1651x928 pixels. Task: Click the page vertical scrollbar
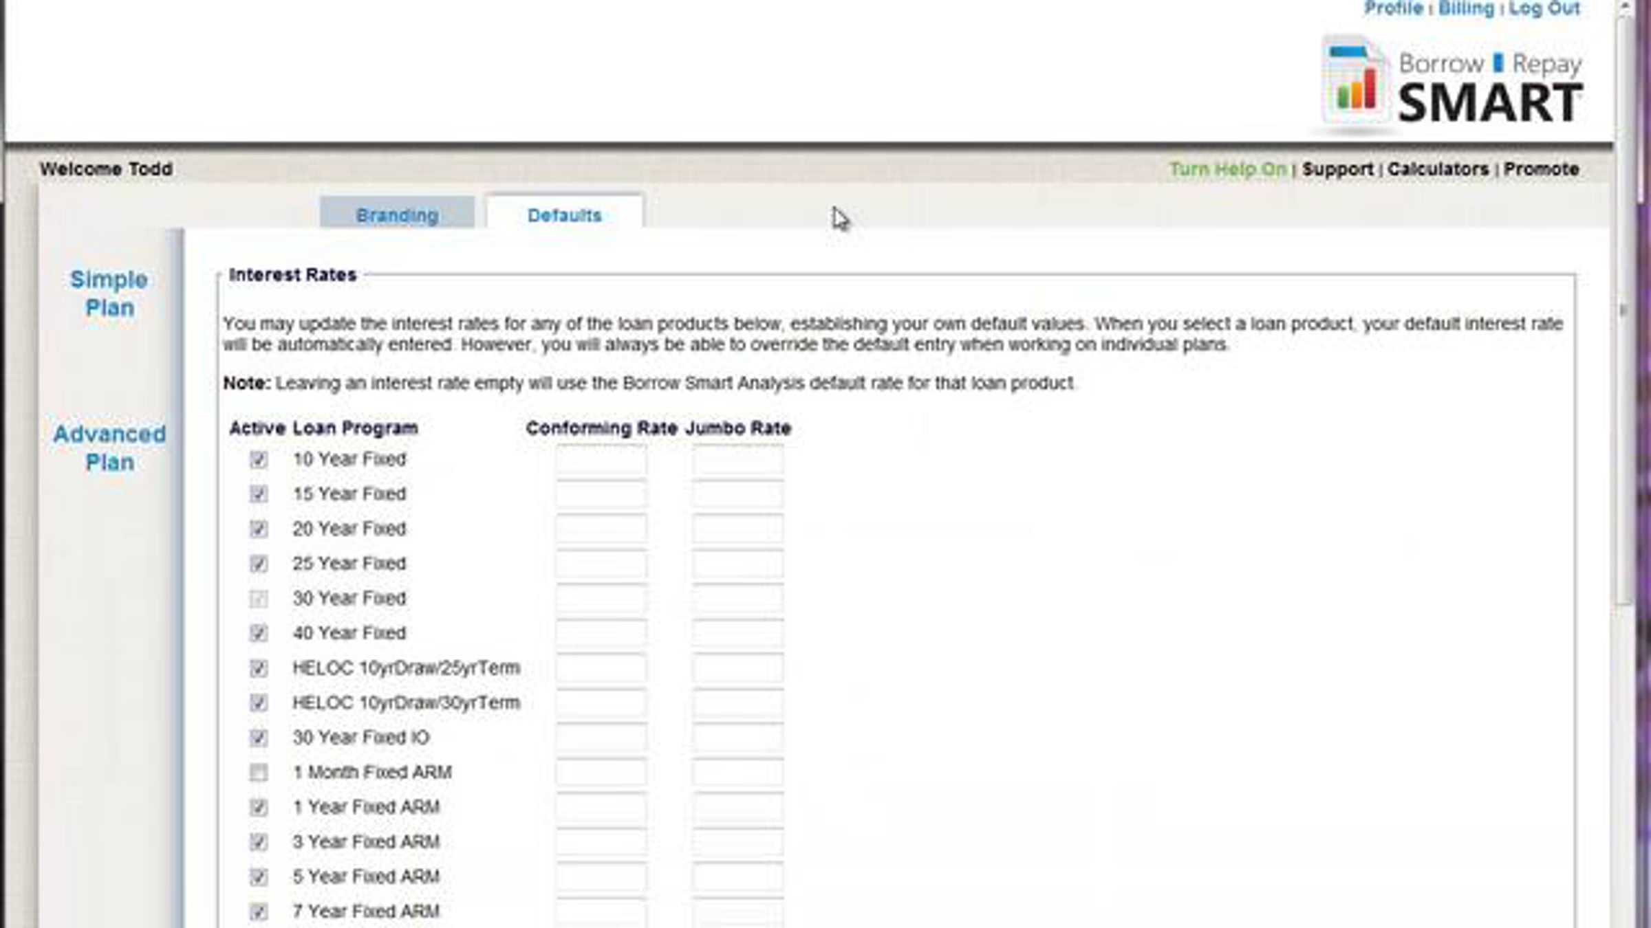(1625, 309)
